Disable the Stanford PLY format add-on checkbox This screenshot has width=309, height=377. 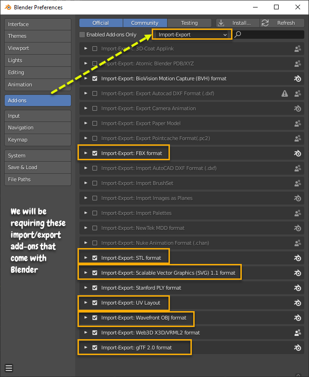(95, 288)
